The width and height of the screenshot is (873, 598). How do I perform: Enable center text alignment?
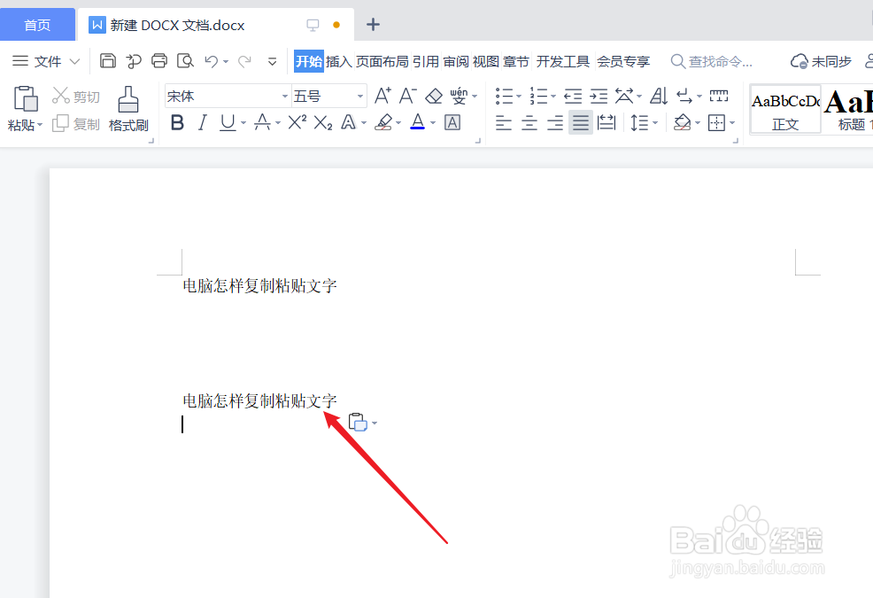point(529,123)
